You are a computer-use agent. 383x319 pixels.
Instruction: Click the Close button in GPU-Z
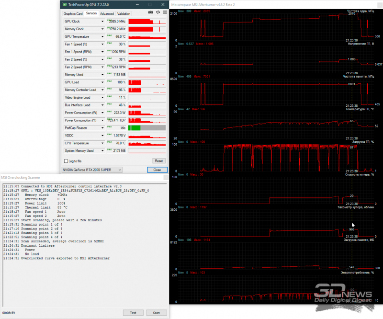(157, 170)
